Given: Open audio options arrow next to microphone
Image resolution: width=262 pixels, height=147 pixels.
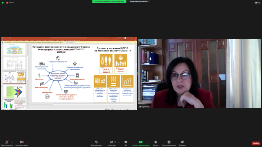Looking at the screenshot, I should point(12,142).
